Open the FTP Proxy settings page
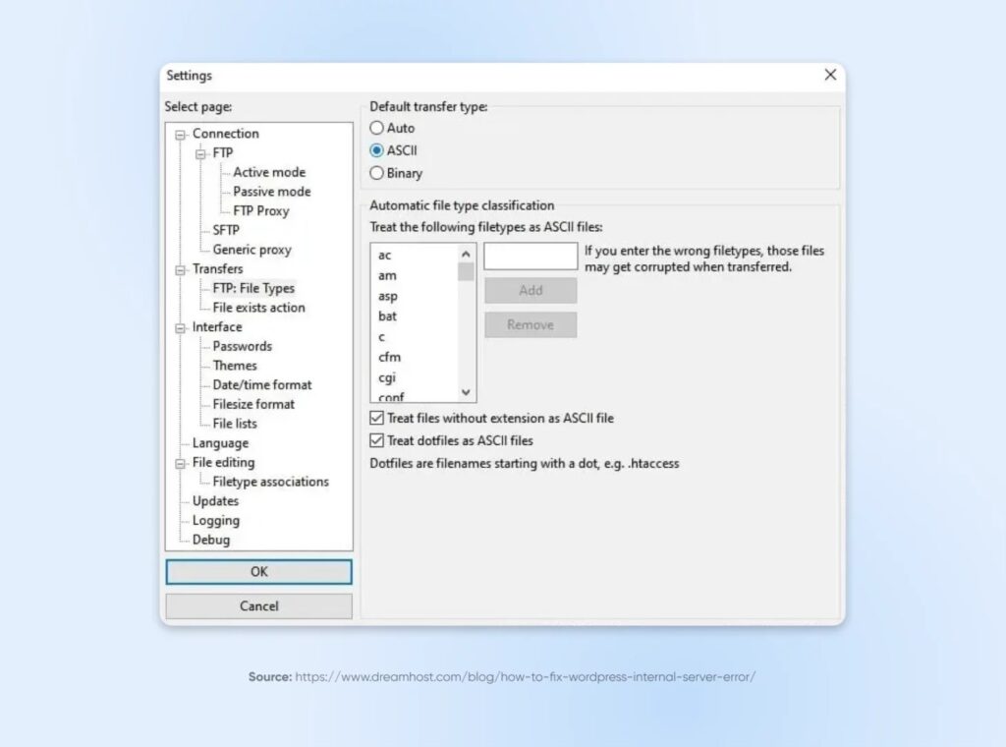This screenshot has height=747, width=1006. pyautogui.click(x=260, y=210)
